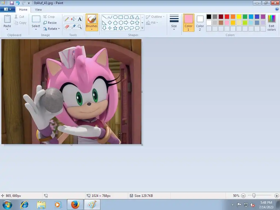This screenshot has width=280, height=210.
Task: Select the Magnifier tool
Action: click(x=80, y=27)
